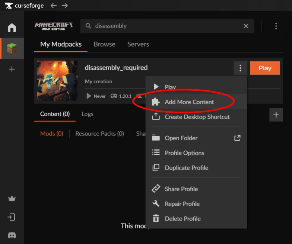Open the premium crown icon
Screen dimensions: 292x244
[12, 199]
